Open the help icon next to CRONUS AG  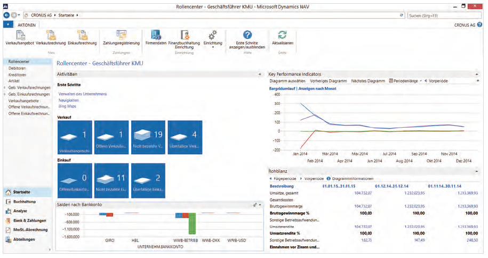pos(480,25)
